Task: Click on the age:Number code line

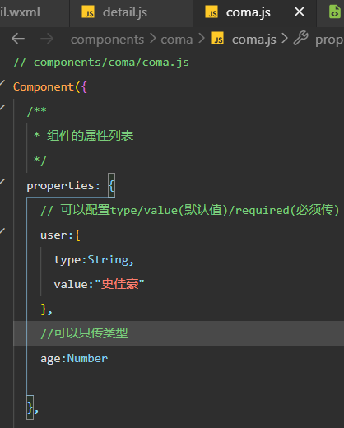Action: click(74, 358)
